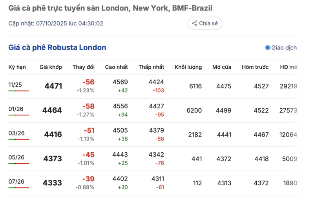314x199 pixels.
Task: Click the -58 change value for 01/26
Action: pyautogui.click(x=88, y=106)
